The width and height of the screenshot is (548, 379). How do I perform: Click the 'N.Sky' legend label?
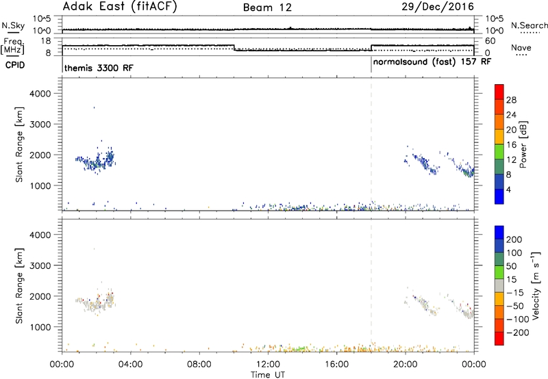coord(13,26)
